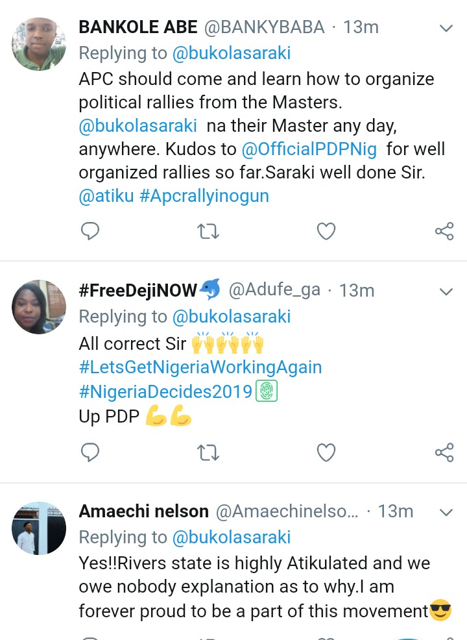Retweet the #FreeDejiNOW 'Up PDP' tweet
This screenshot has width=467, height=640.
[208, 452]
